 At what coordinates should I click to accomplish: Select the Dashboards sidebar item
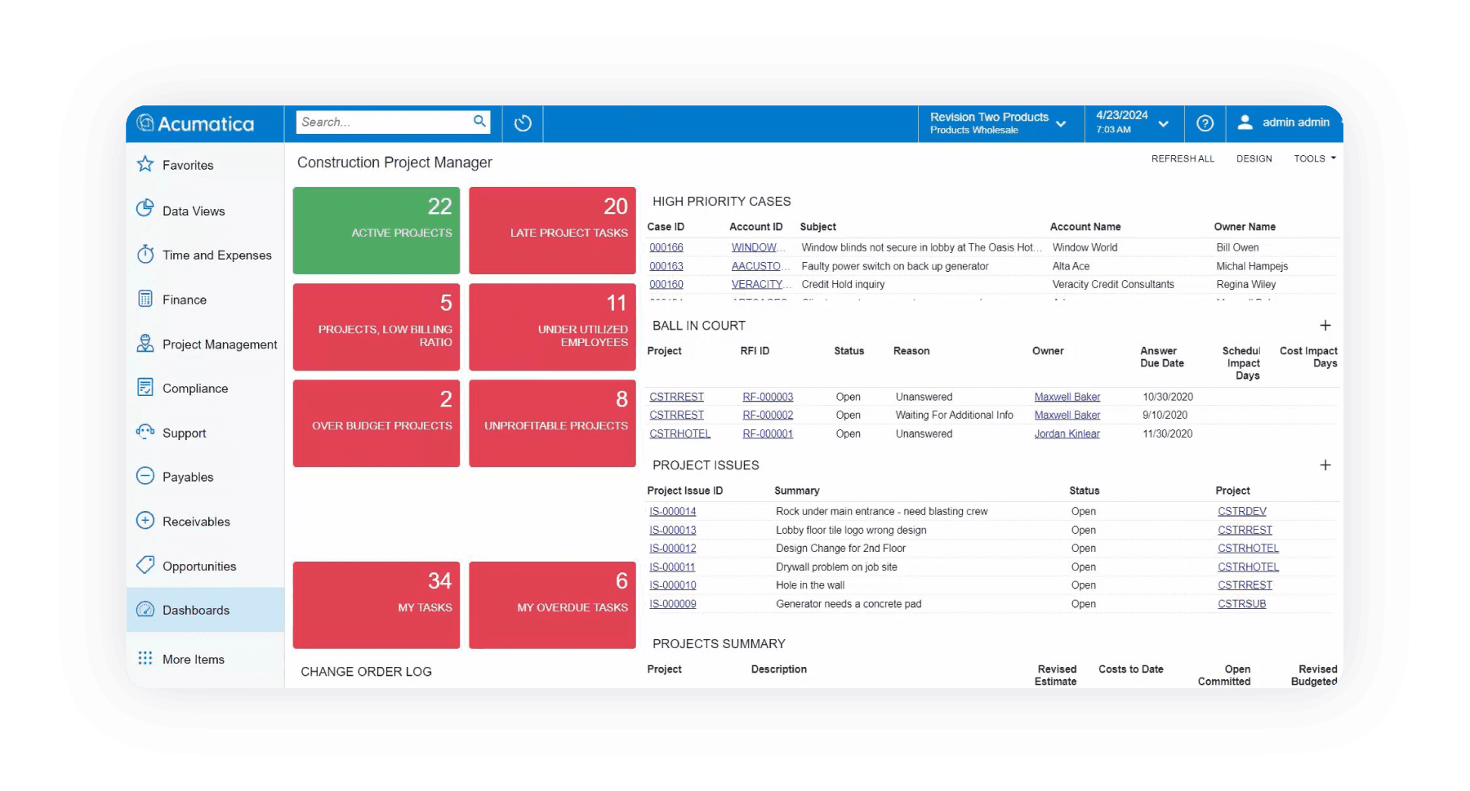click(x=205, y=610)
